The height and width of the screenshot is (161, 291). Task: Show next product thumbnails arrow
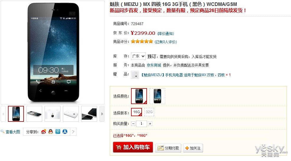click(102, 114)
